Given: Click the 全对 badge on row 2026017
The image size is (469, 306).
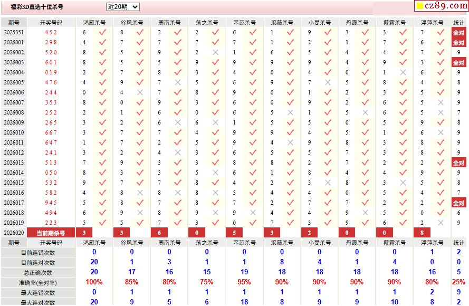Looking at the screenshot, I should 458,203.
